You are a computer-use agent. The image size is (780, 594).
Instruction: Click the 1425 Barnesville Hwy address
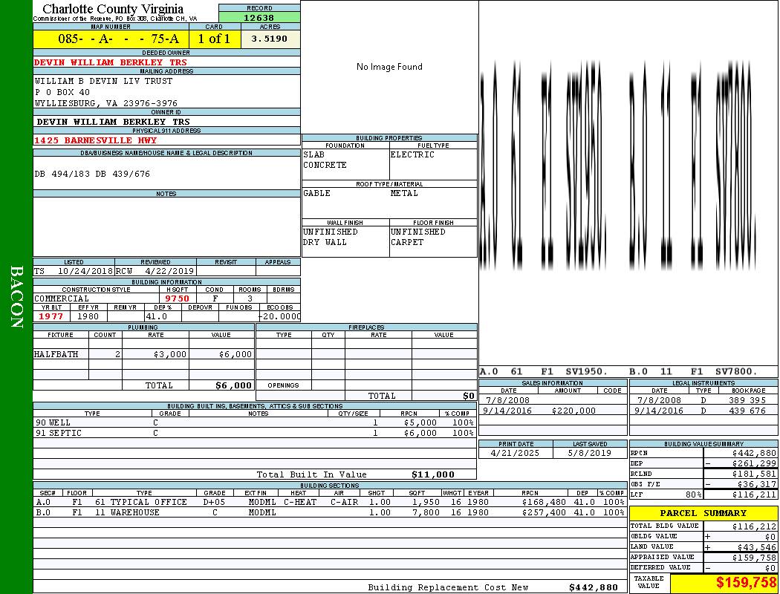click(x=83, y=140)
